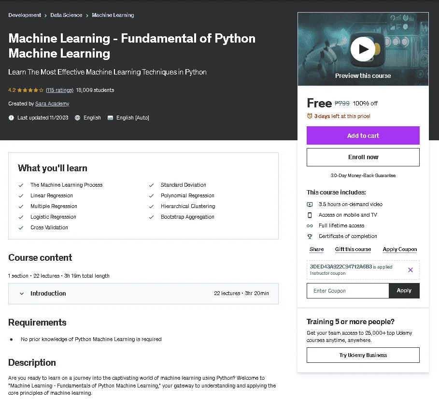The image size is (439, 402).
Task: Click the Share link
Action: pyautogui.click(x=316, y=250)
